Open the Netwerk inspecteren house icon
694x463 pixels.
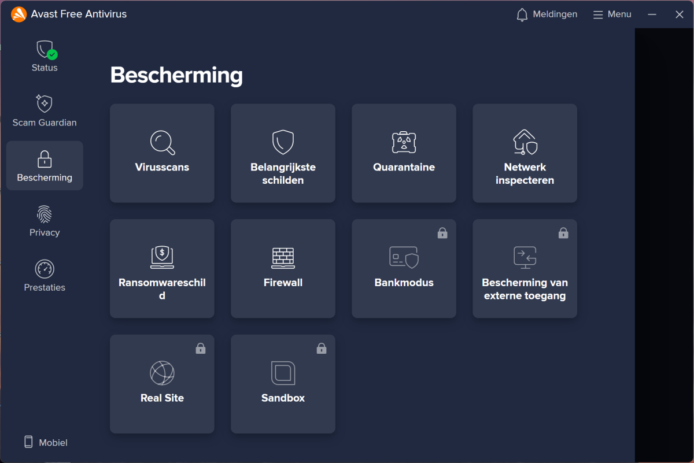[525, 142]
